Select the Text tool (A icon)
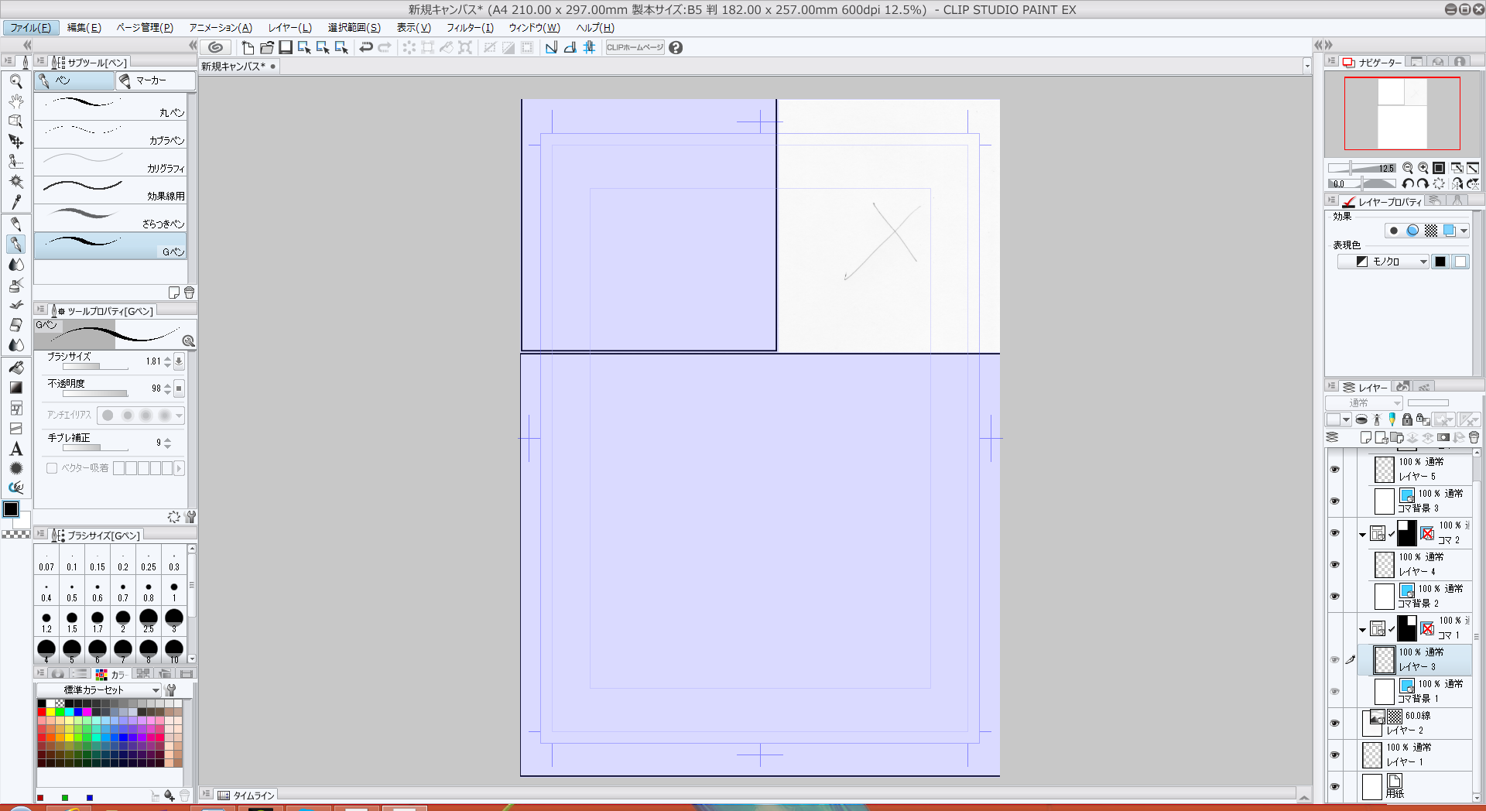The height and width of the screenshot is (811, 1486). point(15,449)
